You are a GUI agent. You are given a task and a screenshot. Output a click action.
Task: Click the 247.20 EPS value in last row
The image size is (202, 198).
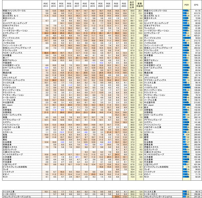click(196, 197)
